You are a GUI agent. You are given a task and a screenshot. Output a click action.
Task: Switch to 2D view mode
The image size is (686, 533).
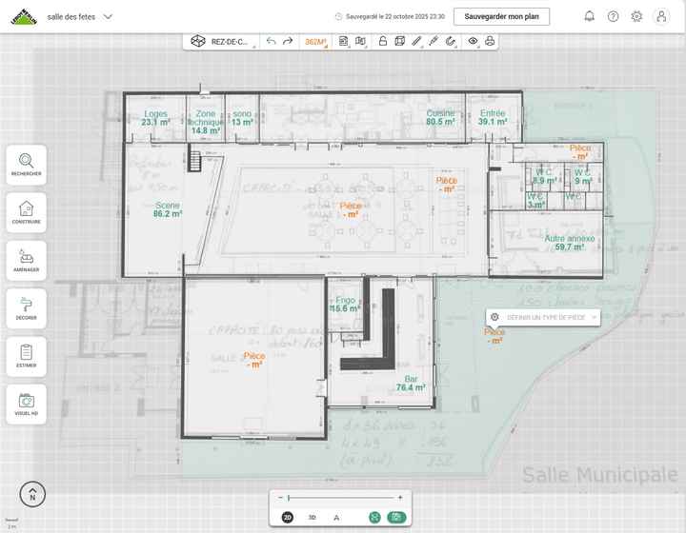(x=288, y=517)
